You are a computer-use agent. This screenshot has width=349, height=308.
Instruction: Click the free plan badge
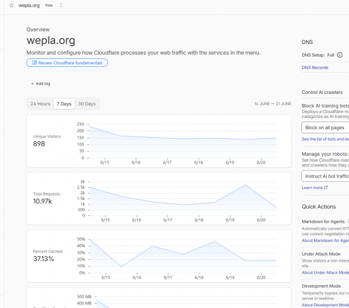(49, 5)
